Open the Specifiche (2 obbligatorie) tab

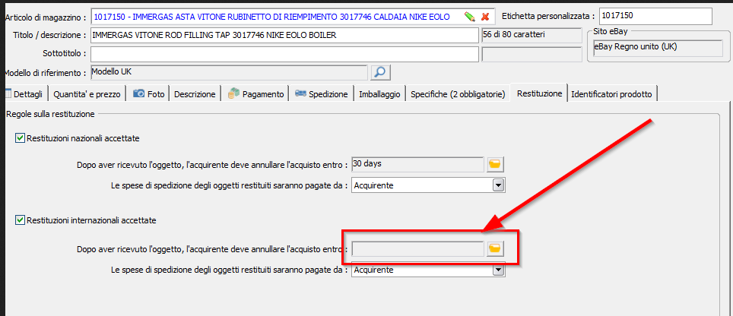(x=458, y=94)
